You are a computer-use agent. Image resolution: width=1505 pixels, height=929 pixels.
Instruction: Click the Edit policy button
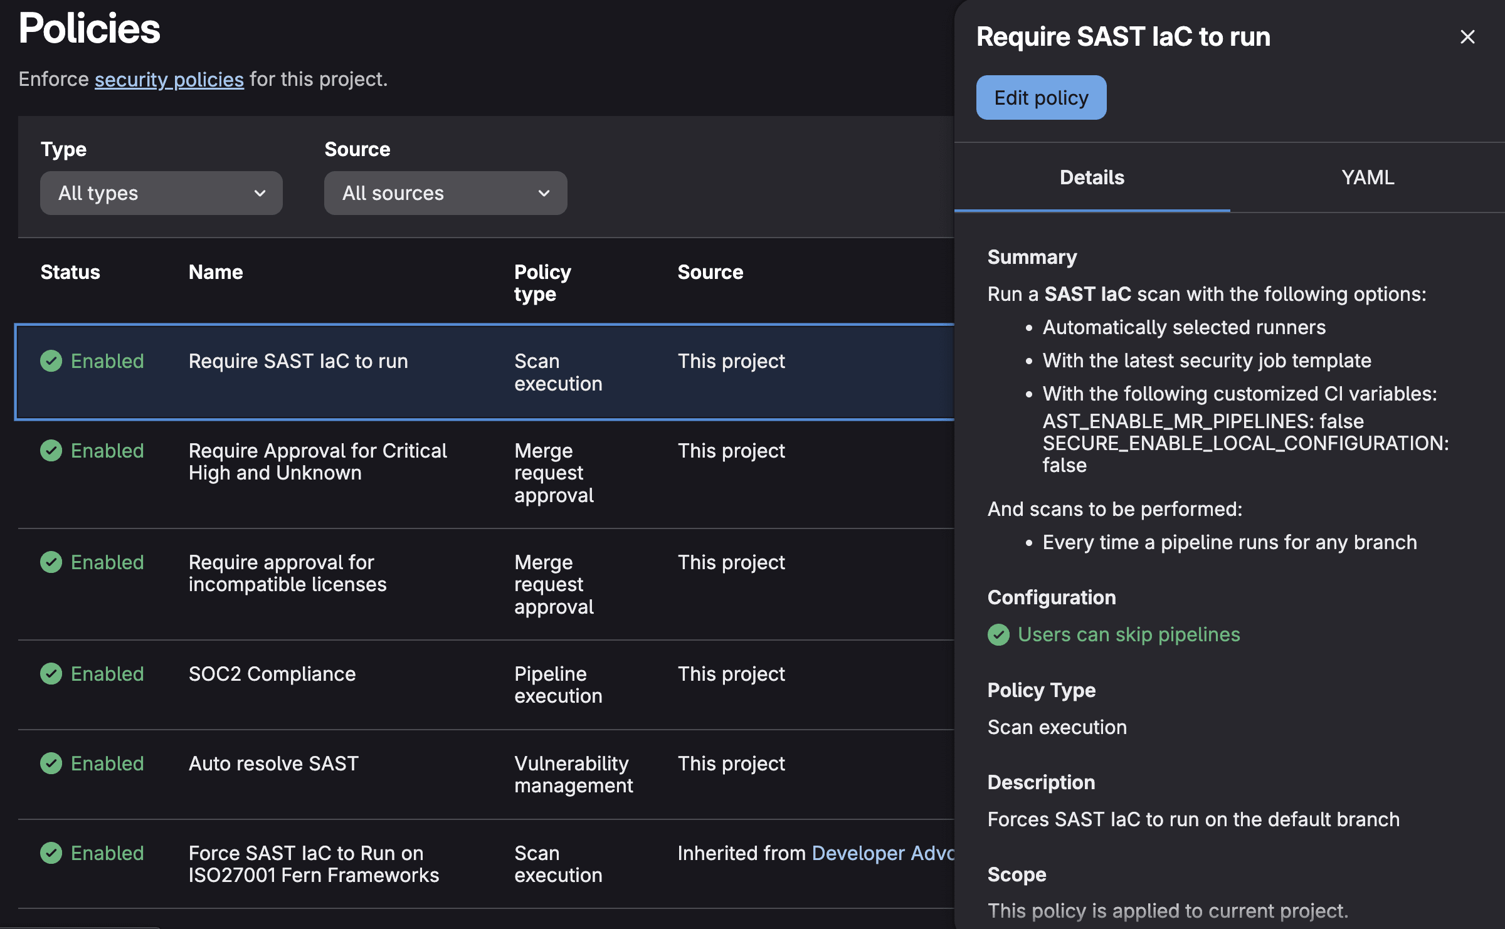click(x=1041, y=97)
